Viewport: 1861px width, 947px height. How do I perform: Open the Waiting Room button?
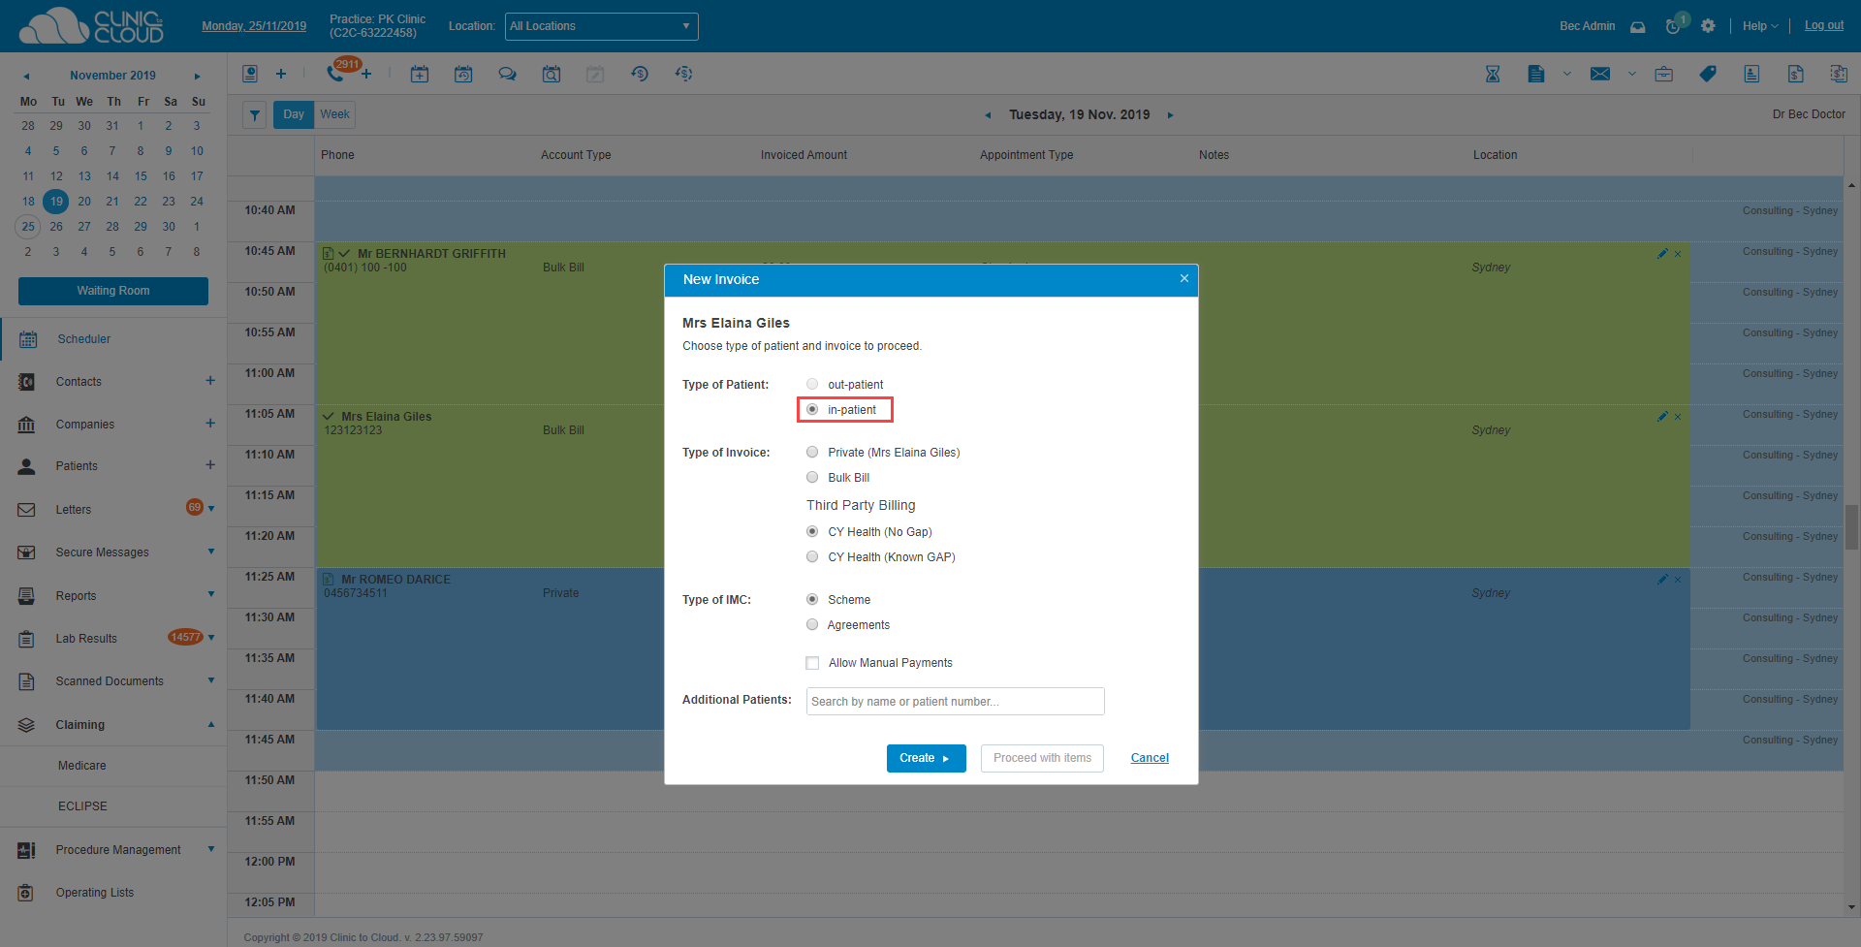[x=113, y=291]
